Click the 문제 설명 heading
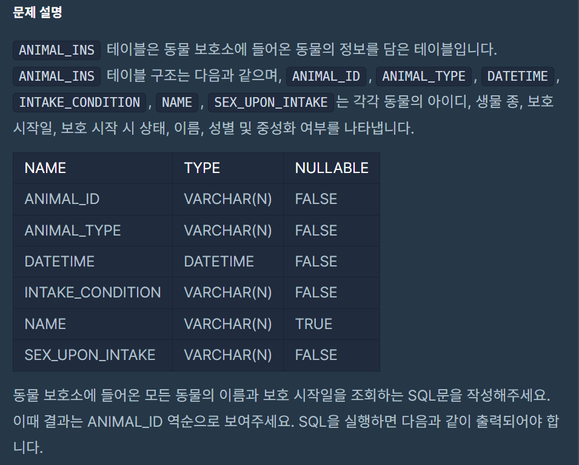 coord(38,12)
